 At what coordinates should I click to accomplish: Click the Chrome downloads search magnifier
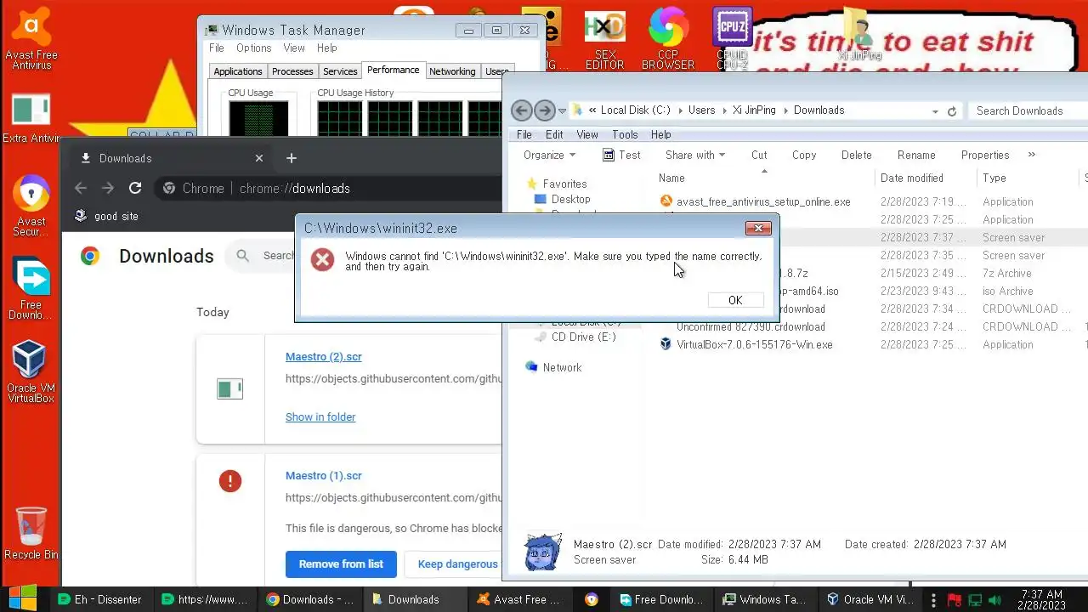tap(243, 256)
